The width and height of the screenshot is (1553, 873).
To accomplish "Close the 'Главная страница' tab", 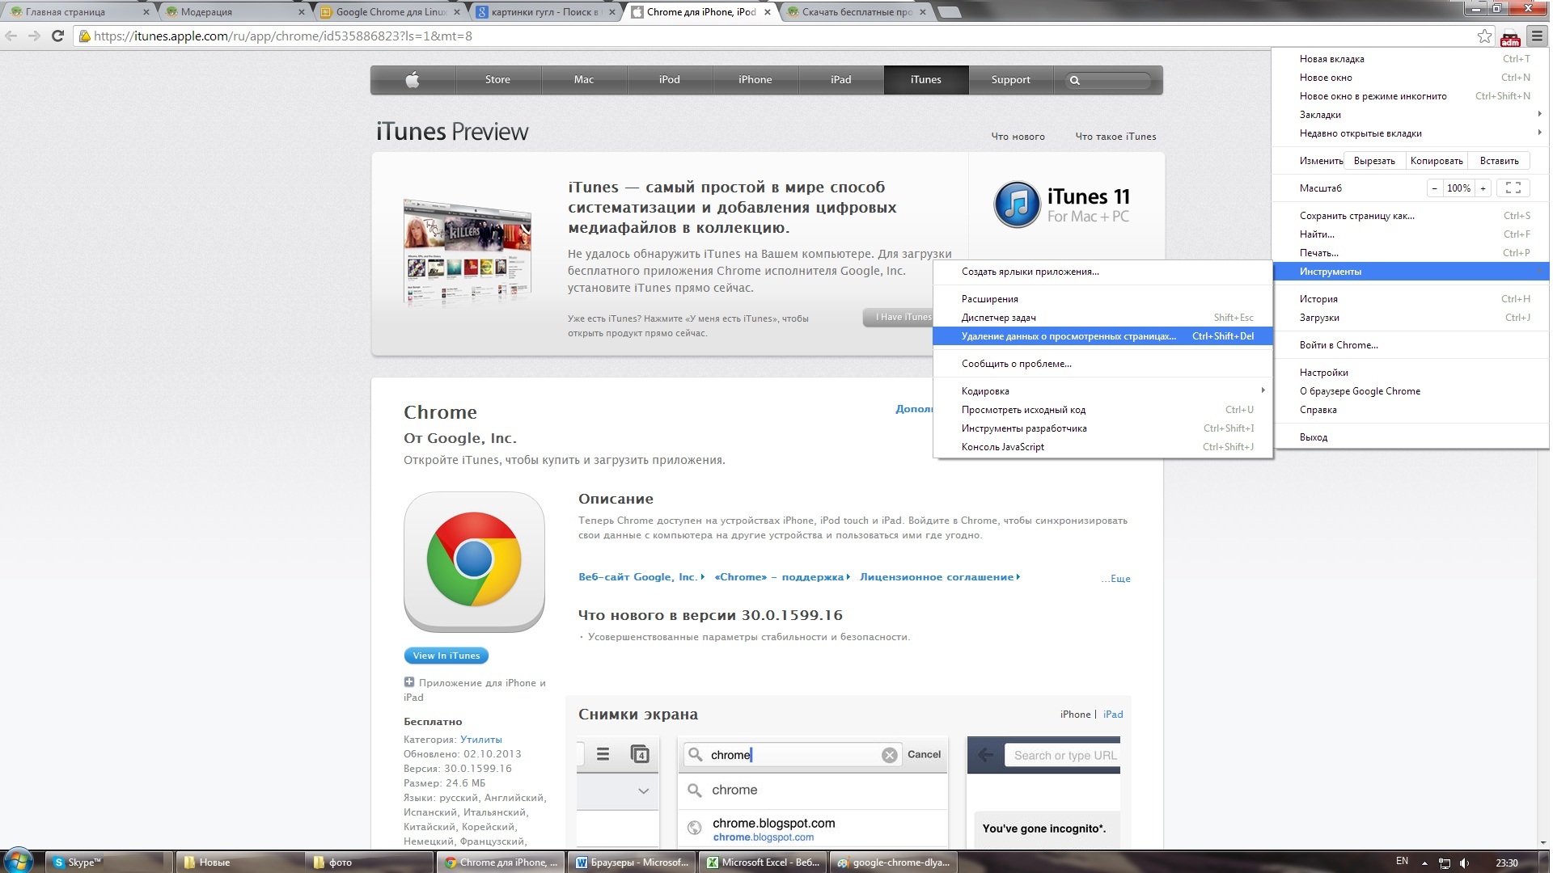I will tap(146, 12).
